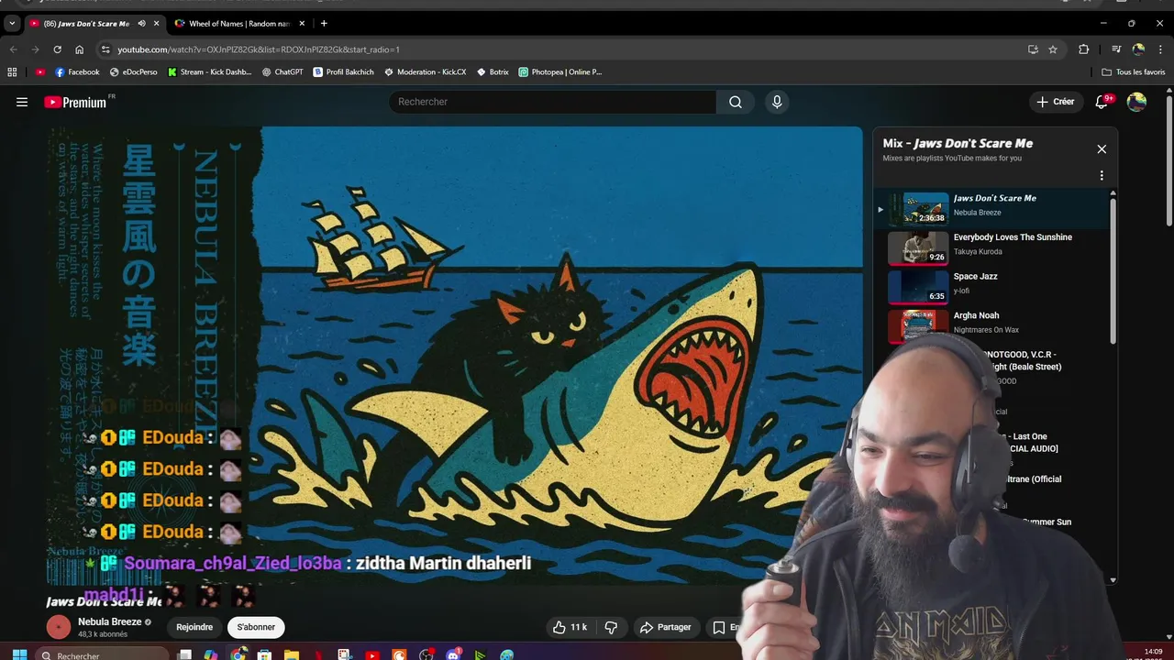Image resolution: width=1174 pixels, height=660 pixels.
Task: Dislike the video with thumbs-down
Action: coord(611,627)
